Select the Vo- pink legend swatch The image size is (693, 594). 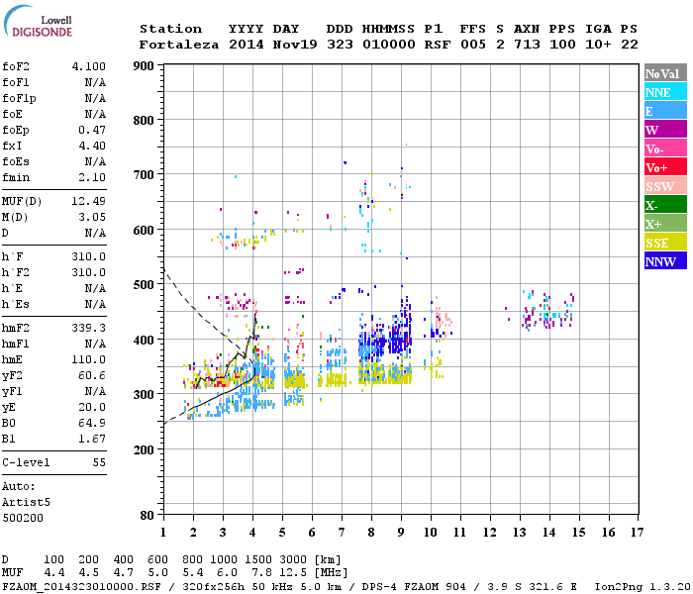click(665, 148)
